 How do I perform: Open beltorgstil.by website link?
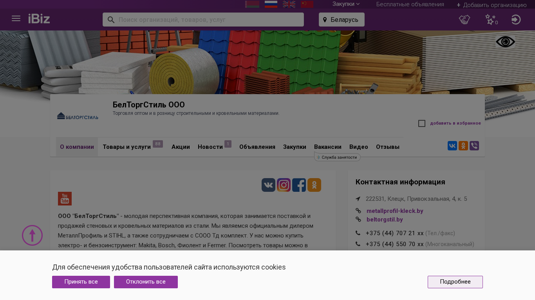coord(385,220)
